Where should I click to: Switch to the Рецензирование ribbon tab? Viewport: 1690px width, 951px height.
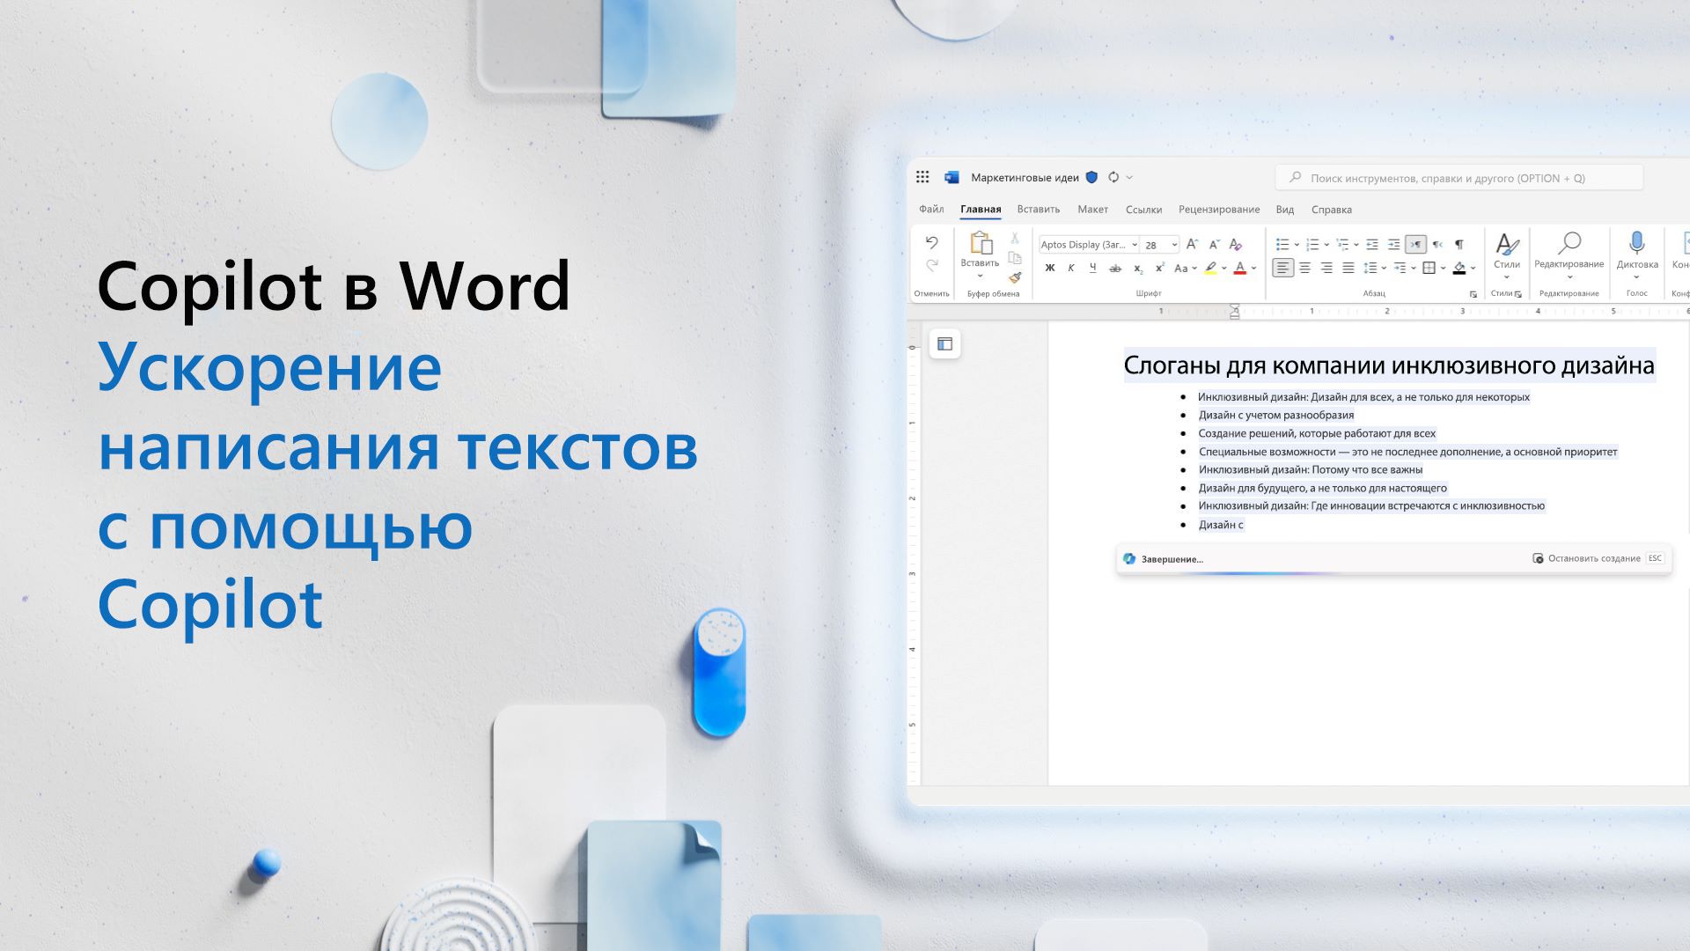1219,210
